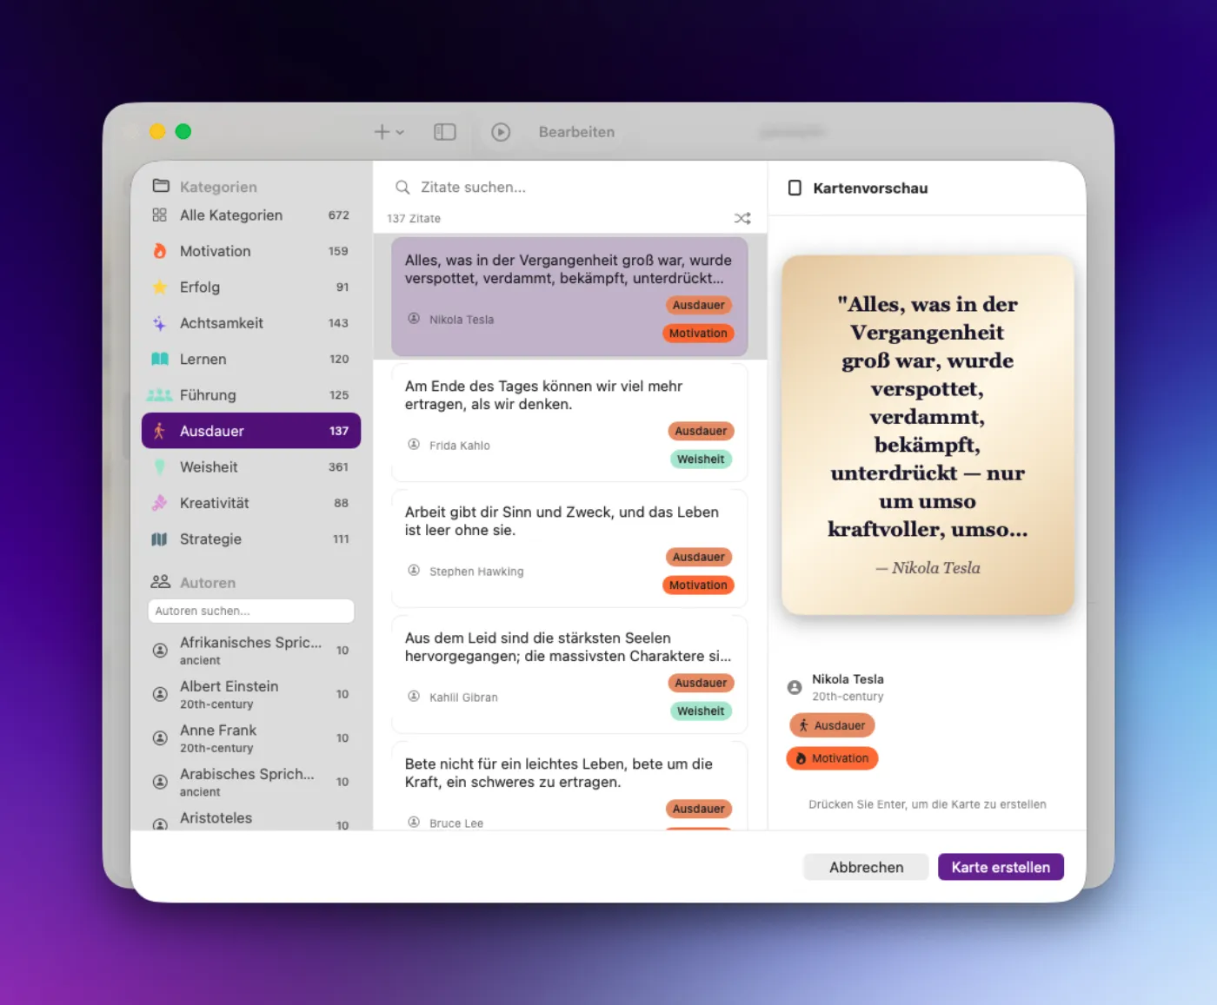Click the Bearbeiten toolbar item
1217x1005 pixels.
(x=576, y=132)
